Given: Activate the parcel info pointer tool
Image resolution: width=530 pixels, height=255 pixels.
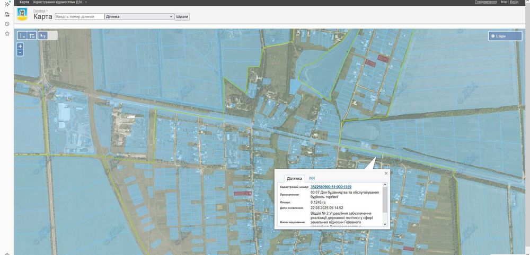Looking at the screenshot, I should [43, 36].
